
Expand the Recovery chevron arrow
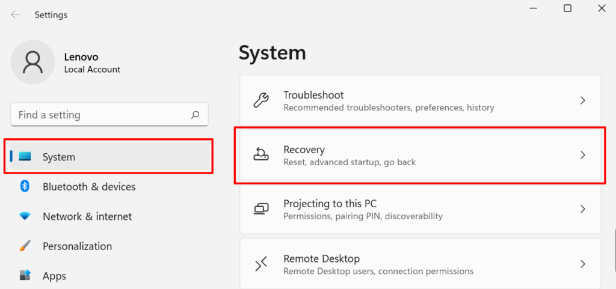pos(582,155)
